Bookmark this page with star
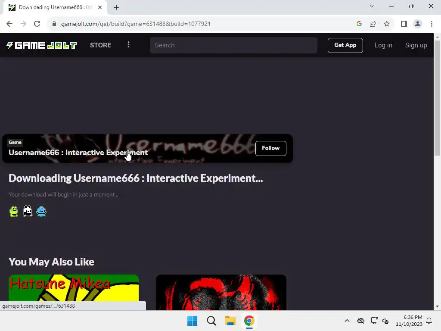 (x=387, y=24)
